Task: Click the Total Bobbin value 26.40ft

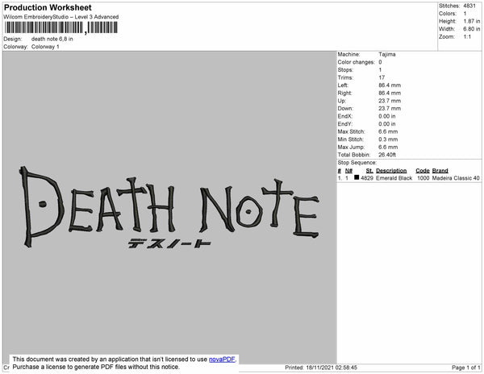Action: click(x=387, y=155)
